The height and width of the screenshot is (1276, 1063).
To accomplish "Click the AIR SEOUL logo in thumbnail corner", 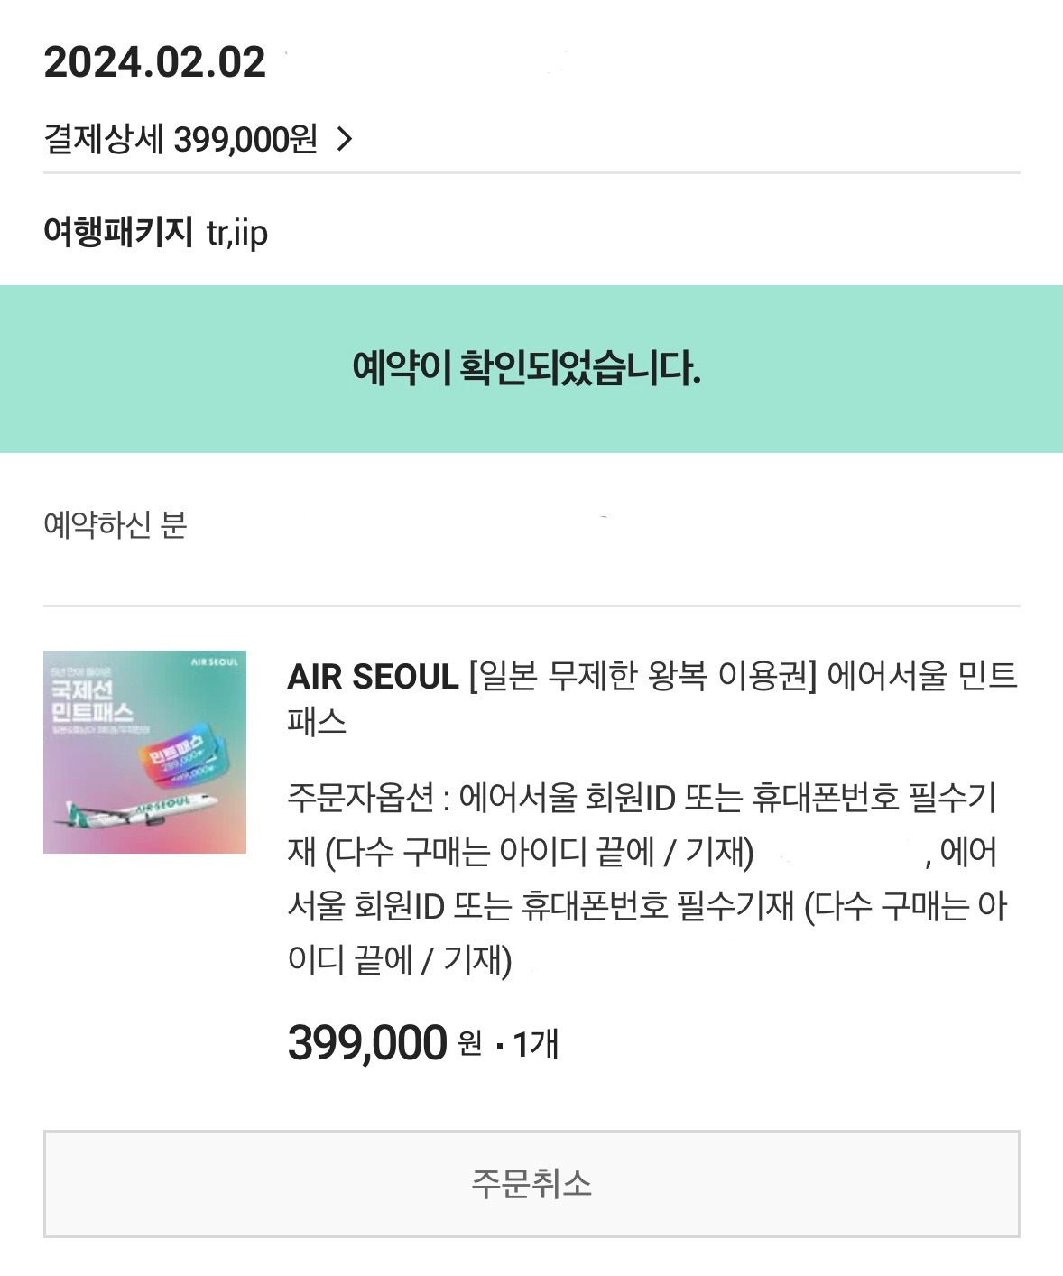I will [215, 661].
